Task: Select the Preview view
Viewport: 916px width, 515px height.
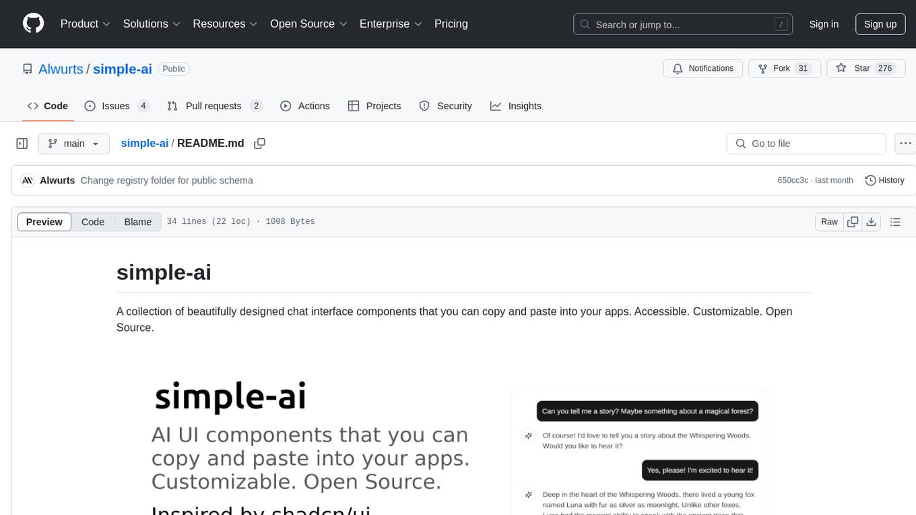Action: tap(44, 222)
